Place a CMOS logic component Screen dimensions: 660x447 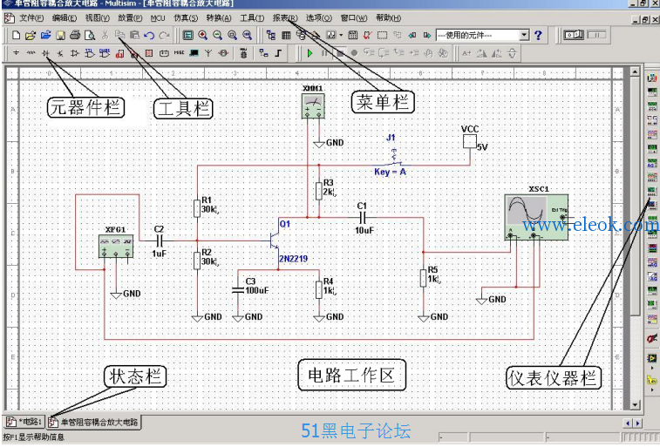(105, 53)
